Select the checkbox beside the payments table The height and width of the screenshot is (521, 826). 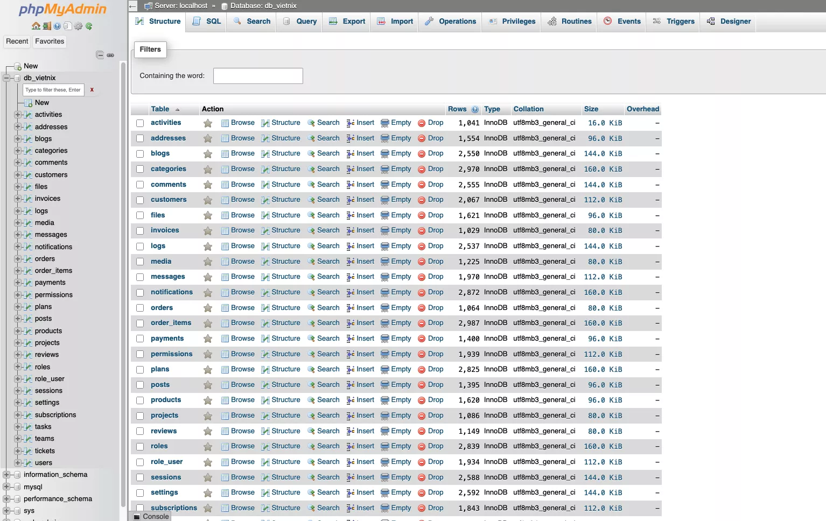coord(140,339)
